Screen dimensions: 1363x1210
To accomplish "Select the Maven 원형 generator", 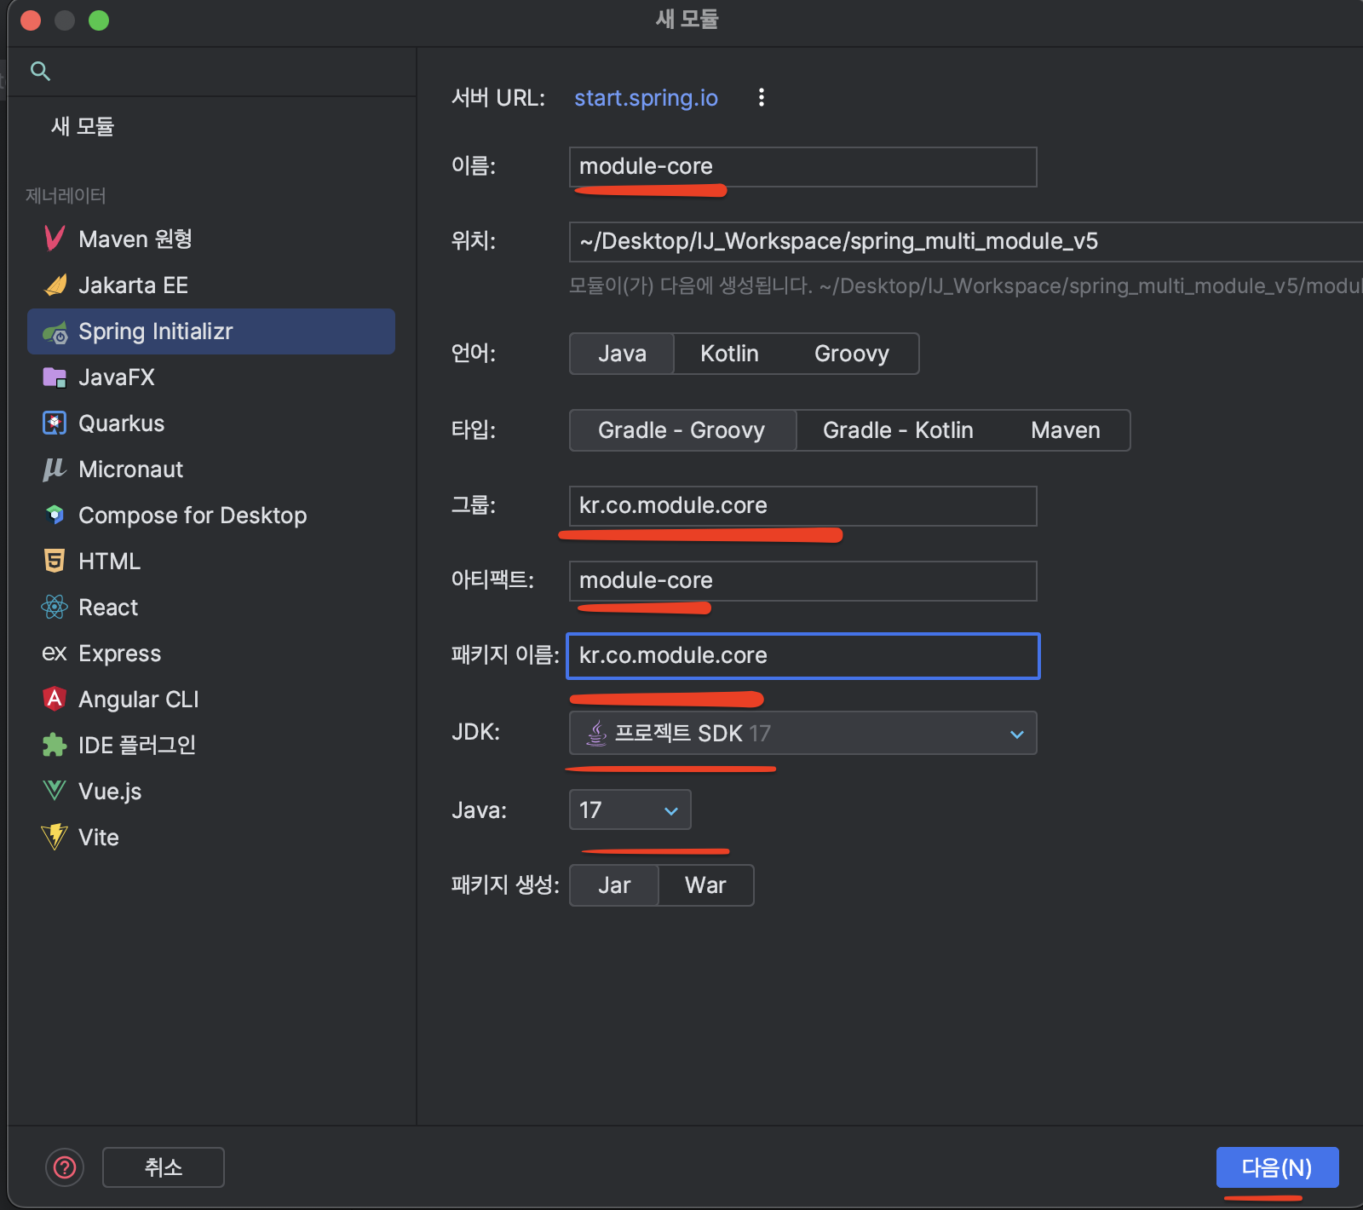I will point(211,239).
